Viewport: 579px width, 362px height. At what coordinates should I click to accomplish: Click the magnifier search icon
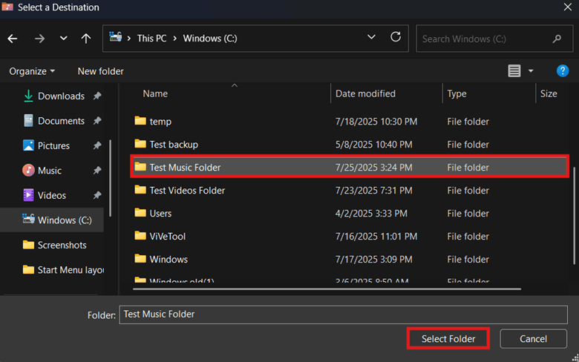click(557, 39)
